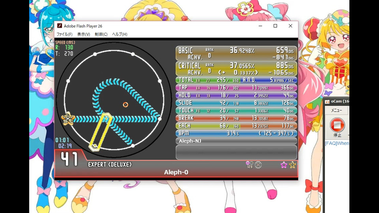Click the Adobe Flash Player title bar icon
Image resolution: width=379 pixels, height=213 pixels.
(60, 26)
